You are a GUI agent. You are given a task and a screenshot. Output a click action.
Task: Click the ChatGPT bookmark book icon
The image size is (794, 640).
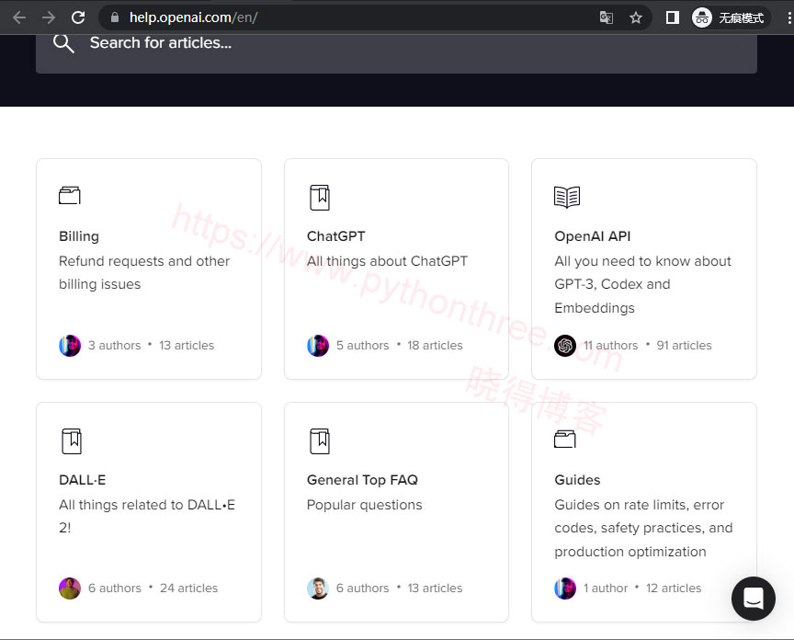point(320,197)
